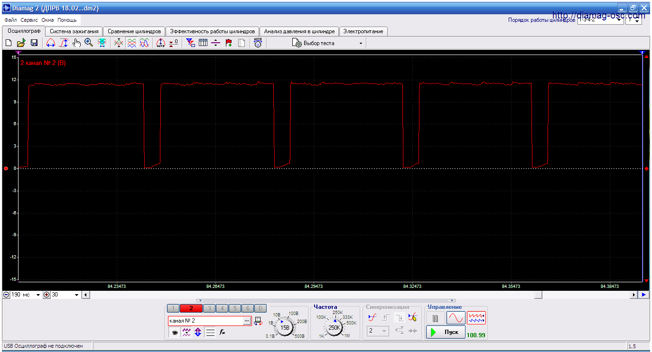Screen dimensions: 652x352
Task: Open the filter funnel toolbar icon
Action: [190, 43]
